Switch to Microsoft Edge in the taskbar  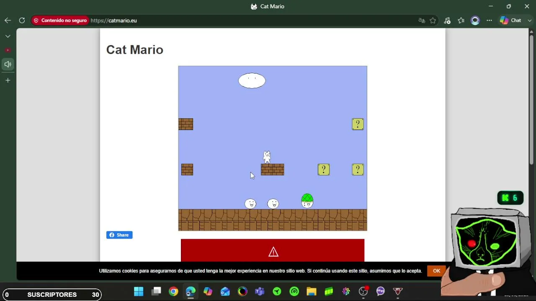point(191,291)
